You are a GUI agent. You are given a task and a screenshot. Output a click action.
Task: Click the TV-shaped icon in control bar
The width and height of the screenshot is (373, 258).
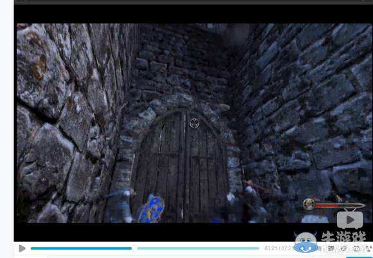click(356, 248)
